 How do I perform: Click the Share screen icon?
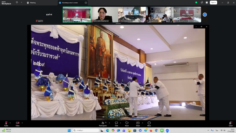pos(138,123)
